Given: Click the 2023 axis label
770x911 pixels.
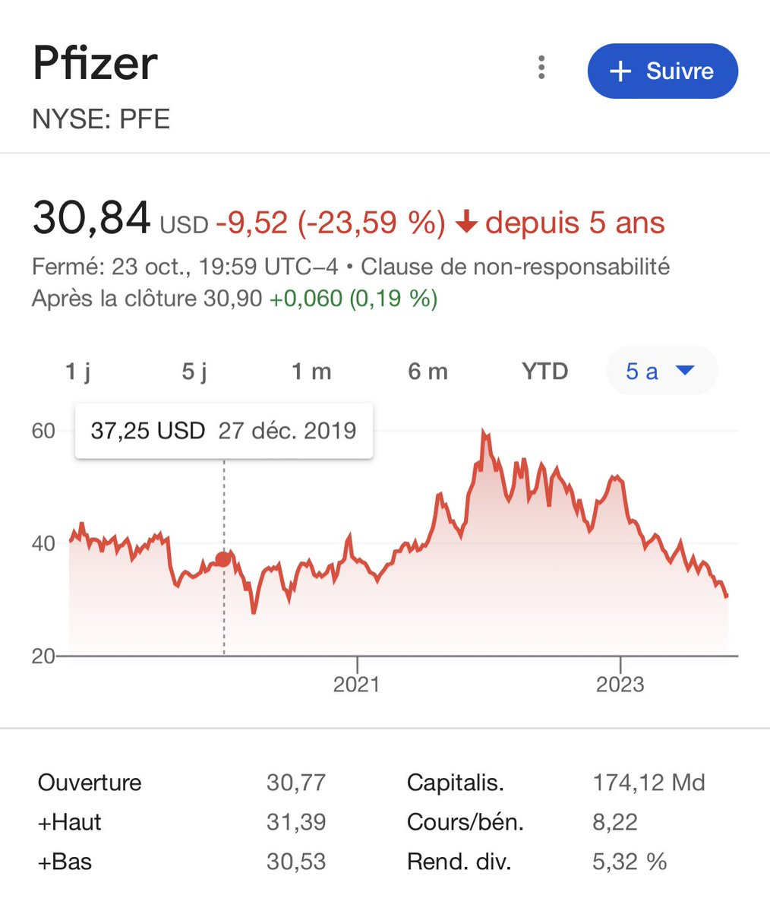Looking at the screenshot, I should tap(620, 684).
